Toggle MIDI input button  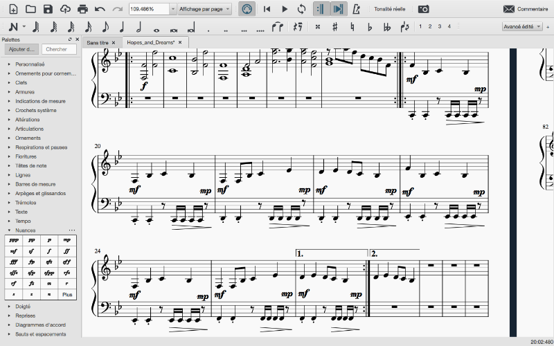point(246,9)
